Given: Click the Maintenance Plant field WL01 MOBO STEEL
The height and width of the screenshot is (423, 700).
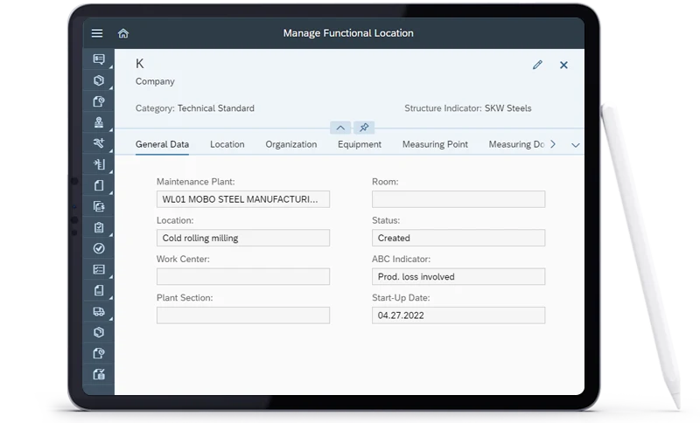Looking at the screenshot, I should [x=243, y=199].
